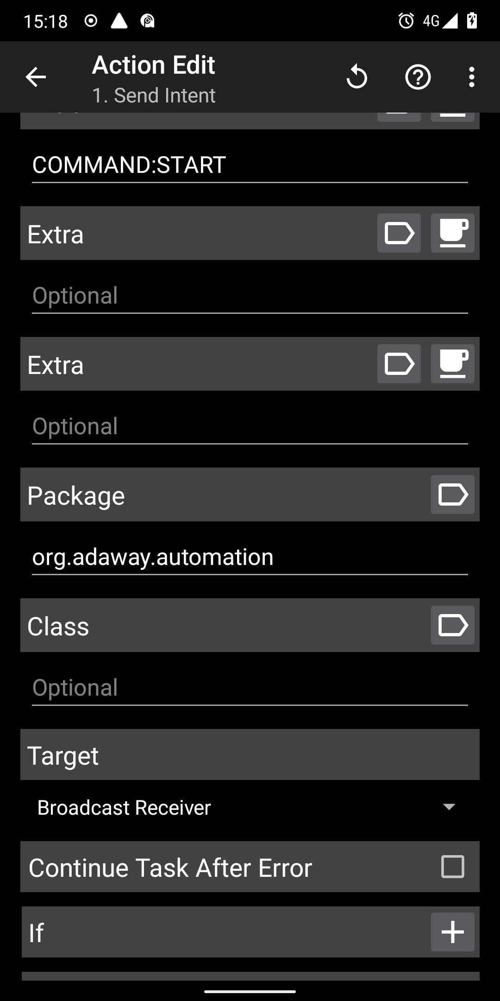
Task: Focus the second Extra optional field
Action: 250,427
